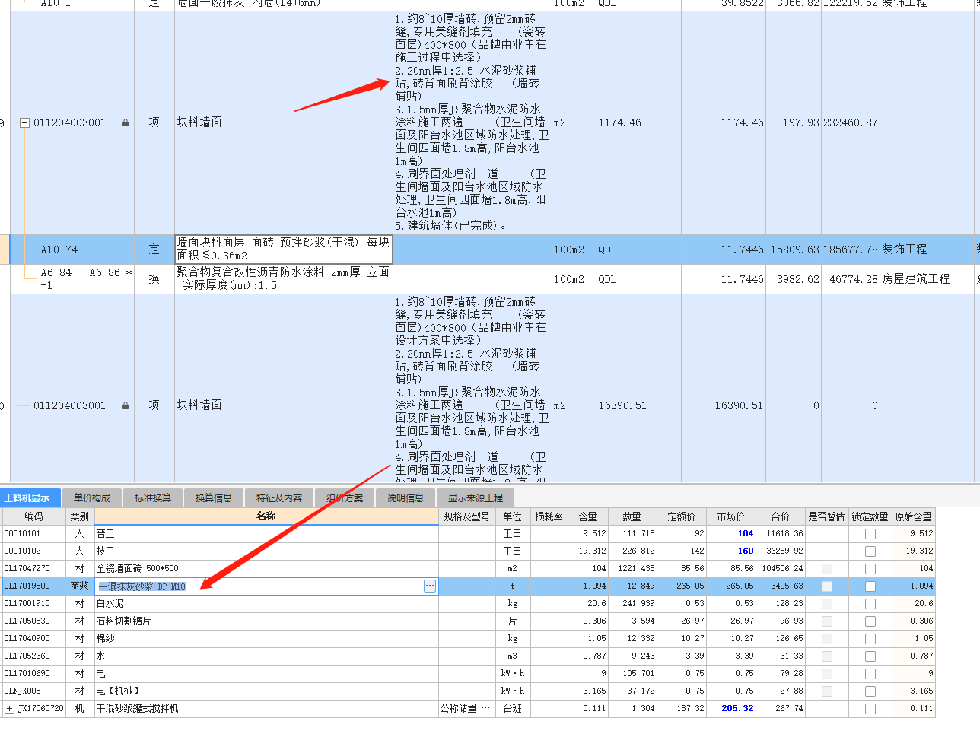Click the 干混抹灰砂浆 content value 1.094
Screen dimensions: 980x731
tap(588, 586)
